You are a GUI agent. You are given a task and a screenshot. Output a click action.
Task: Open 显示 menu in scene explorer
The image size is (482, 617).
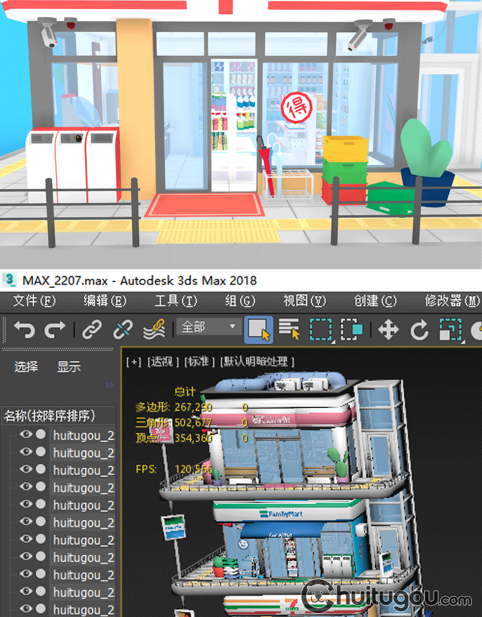tap(69, 366)
